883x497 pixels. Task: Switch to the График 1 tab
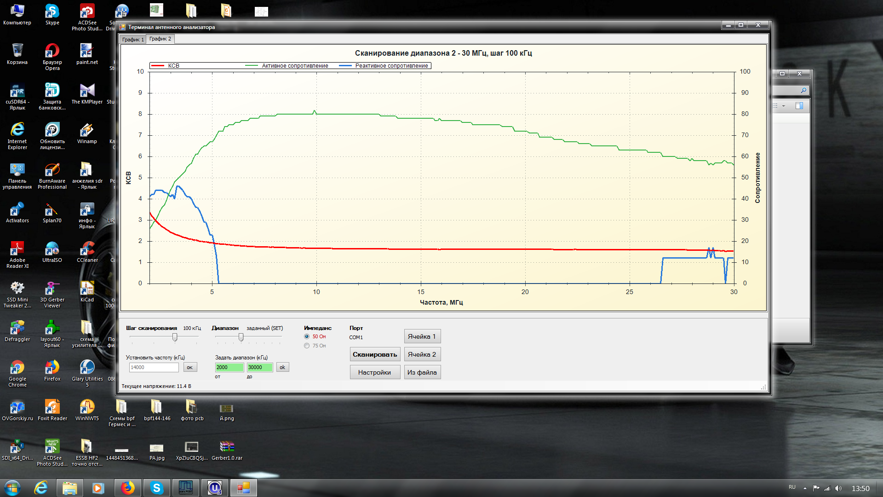pos(133,40)
